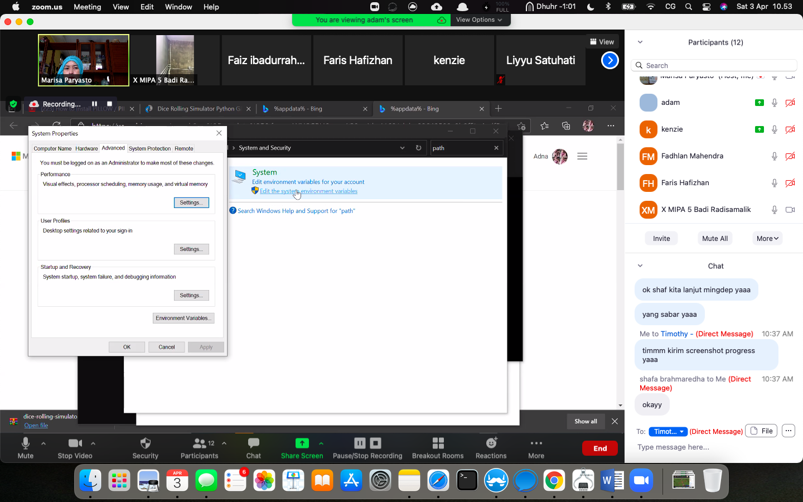Screen dimensions: 803x502
Task: Click the More dots in meeting toolbar
Action: pos(536,443)
